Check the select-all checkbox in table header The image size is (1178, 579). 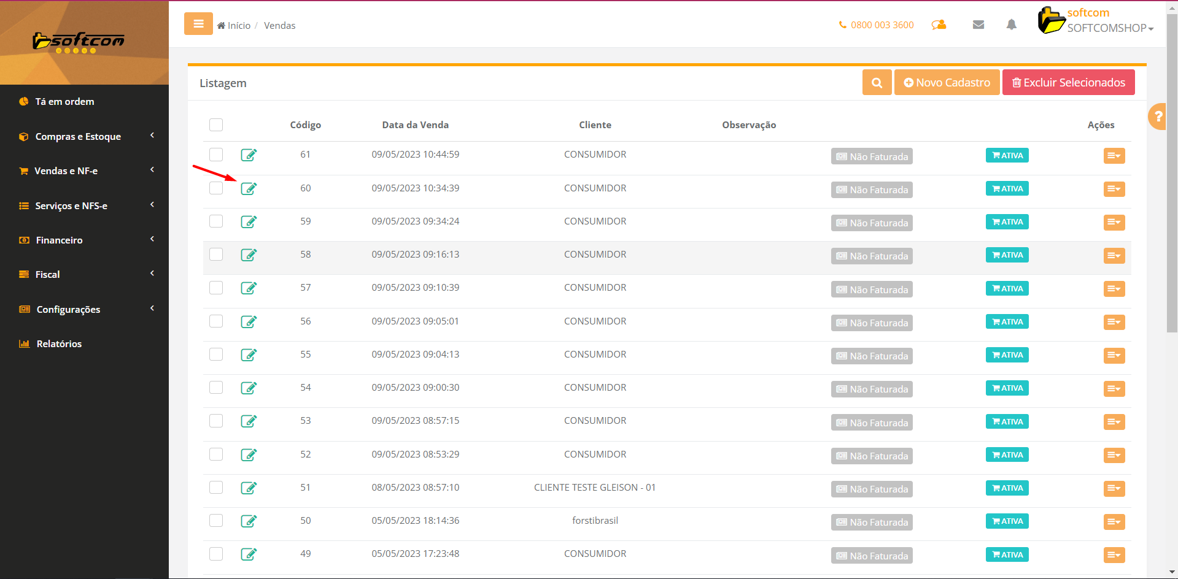(216, 125)
